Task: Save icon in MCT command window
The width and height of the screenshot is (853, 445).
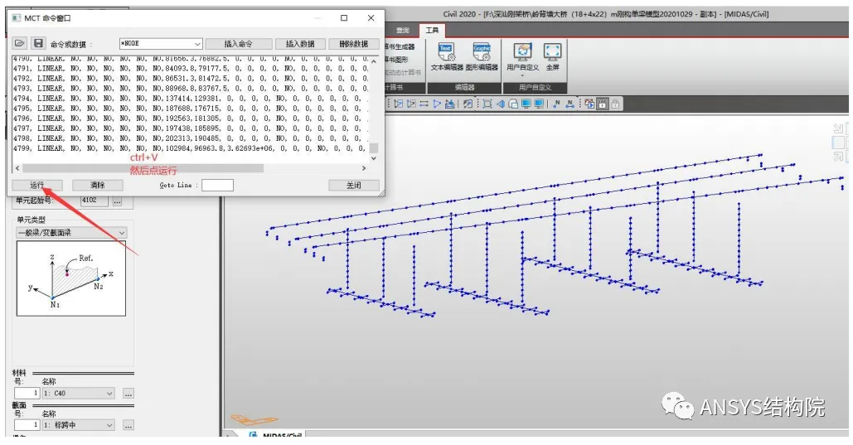Action: point(37,43)
